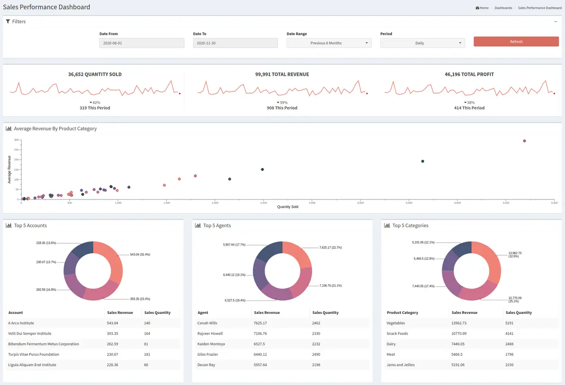The height and width of the screenshot is (385, 565).
Task: Open the Date Range dropdown showing Previous 6 Months
Action: (329, 43)
